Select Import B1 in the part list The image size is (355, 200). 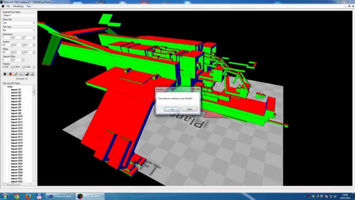(x=16, y=90)
